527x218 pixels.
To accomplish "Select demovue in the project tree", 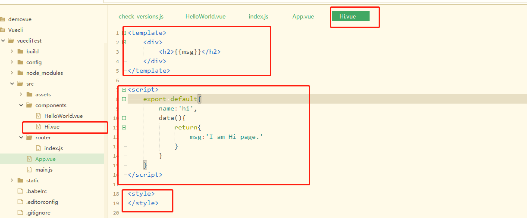I will pyautogui.click(x=19, y=19).
